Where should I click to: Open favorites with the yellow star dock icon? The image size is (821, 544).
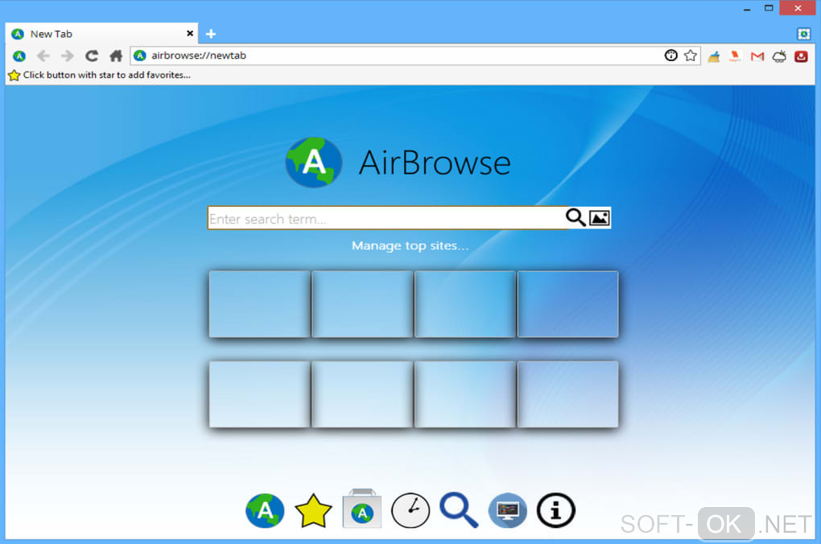click(x=313, y=510)
